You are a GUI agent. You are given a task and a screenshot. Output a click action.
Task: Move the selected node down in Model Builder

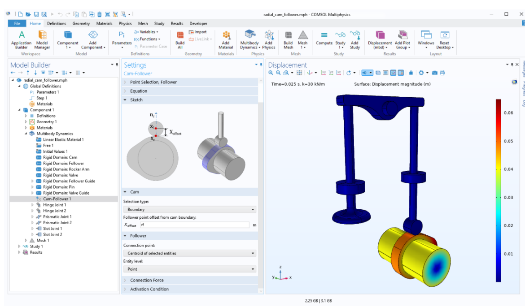tap(35, 73)
